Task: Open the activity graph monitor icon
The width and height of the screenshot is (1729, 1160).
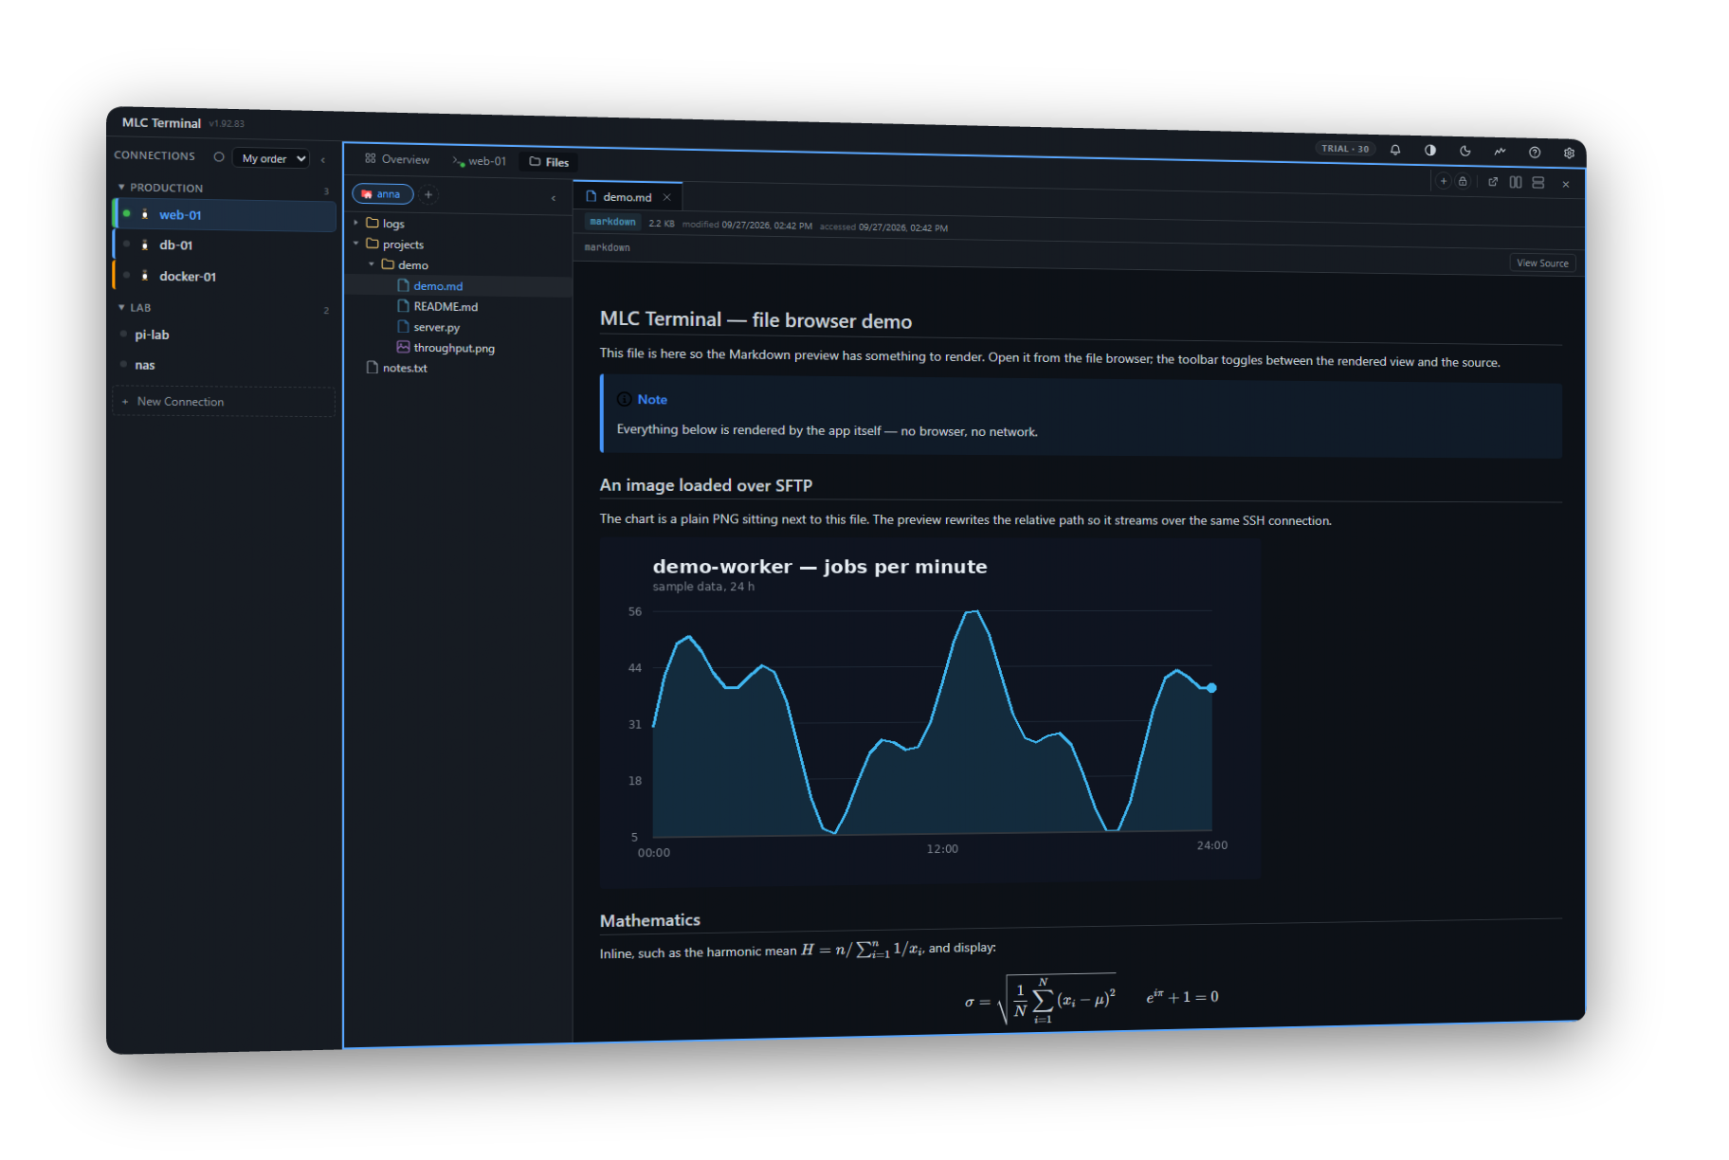Action: tap(1500, 152)
